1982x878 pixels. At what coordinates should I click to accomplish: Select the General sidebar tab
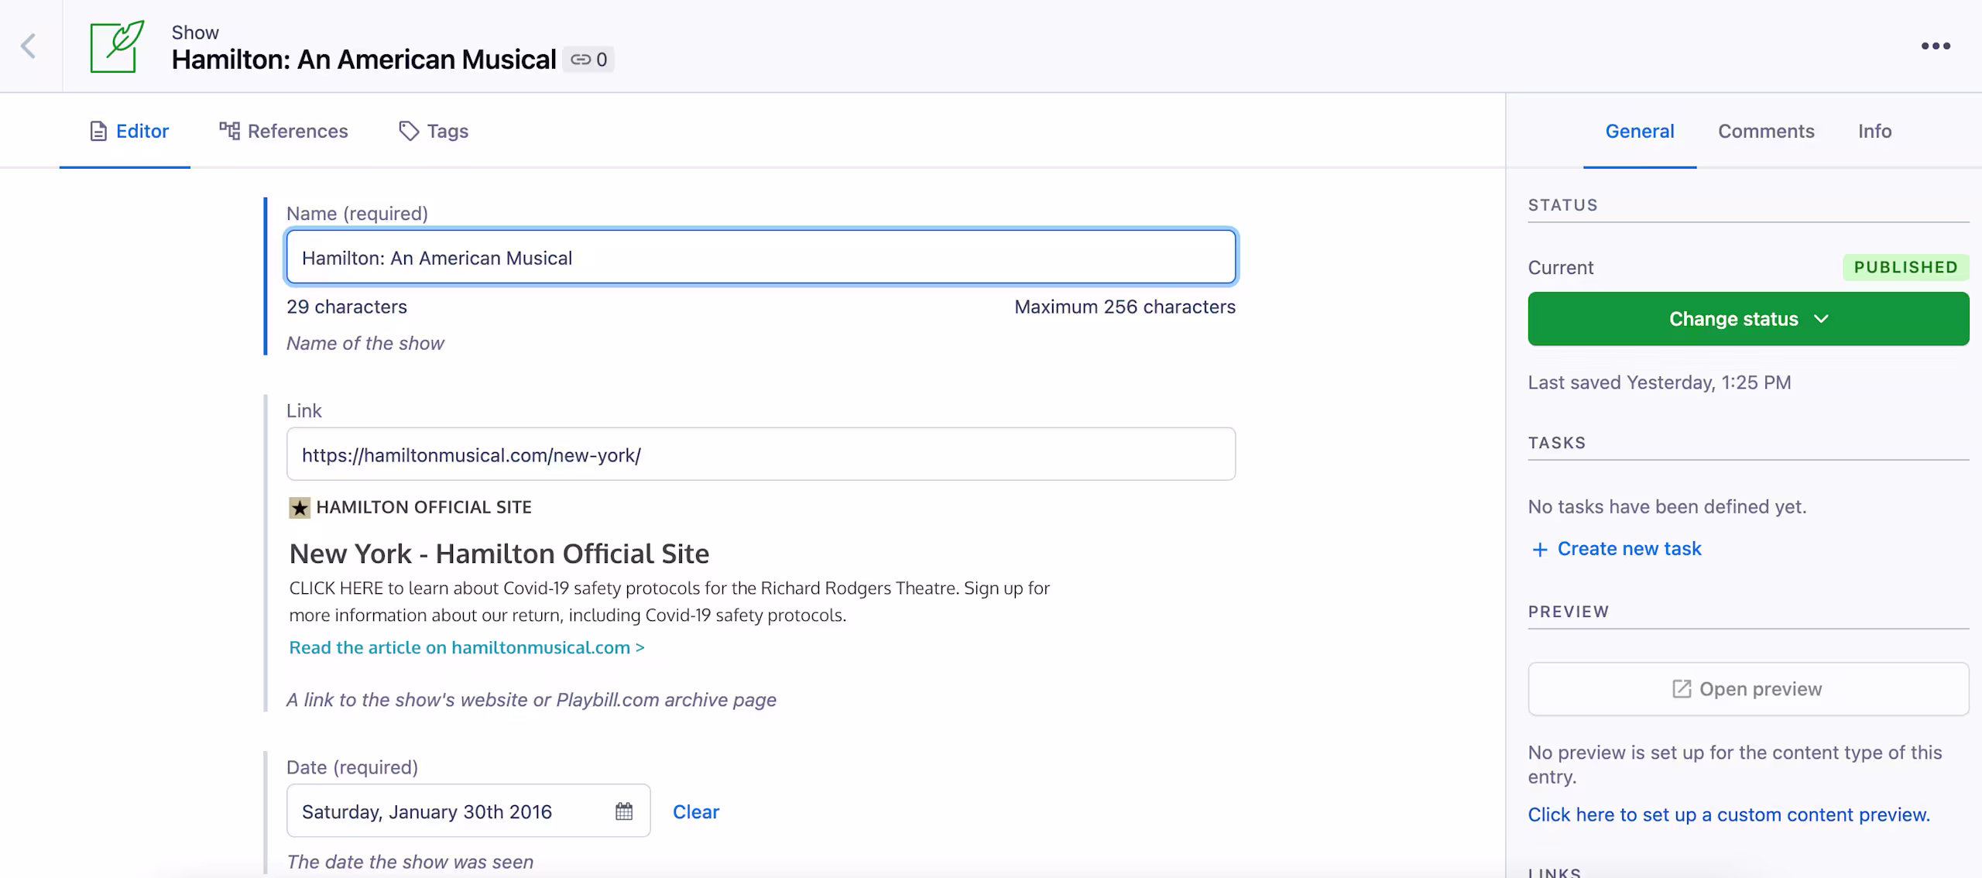(x=1640, y=131)
